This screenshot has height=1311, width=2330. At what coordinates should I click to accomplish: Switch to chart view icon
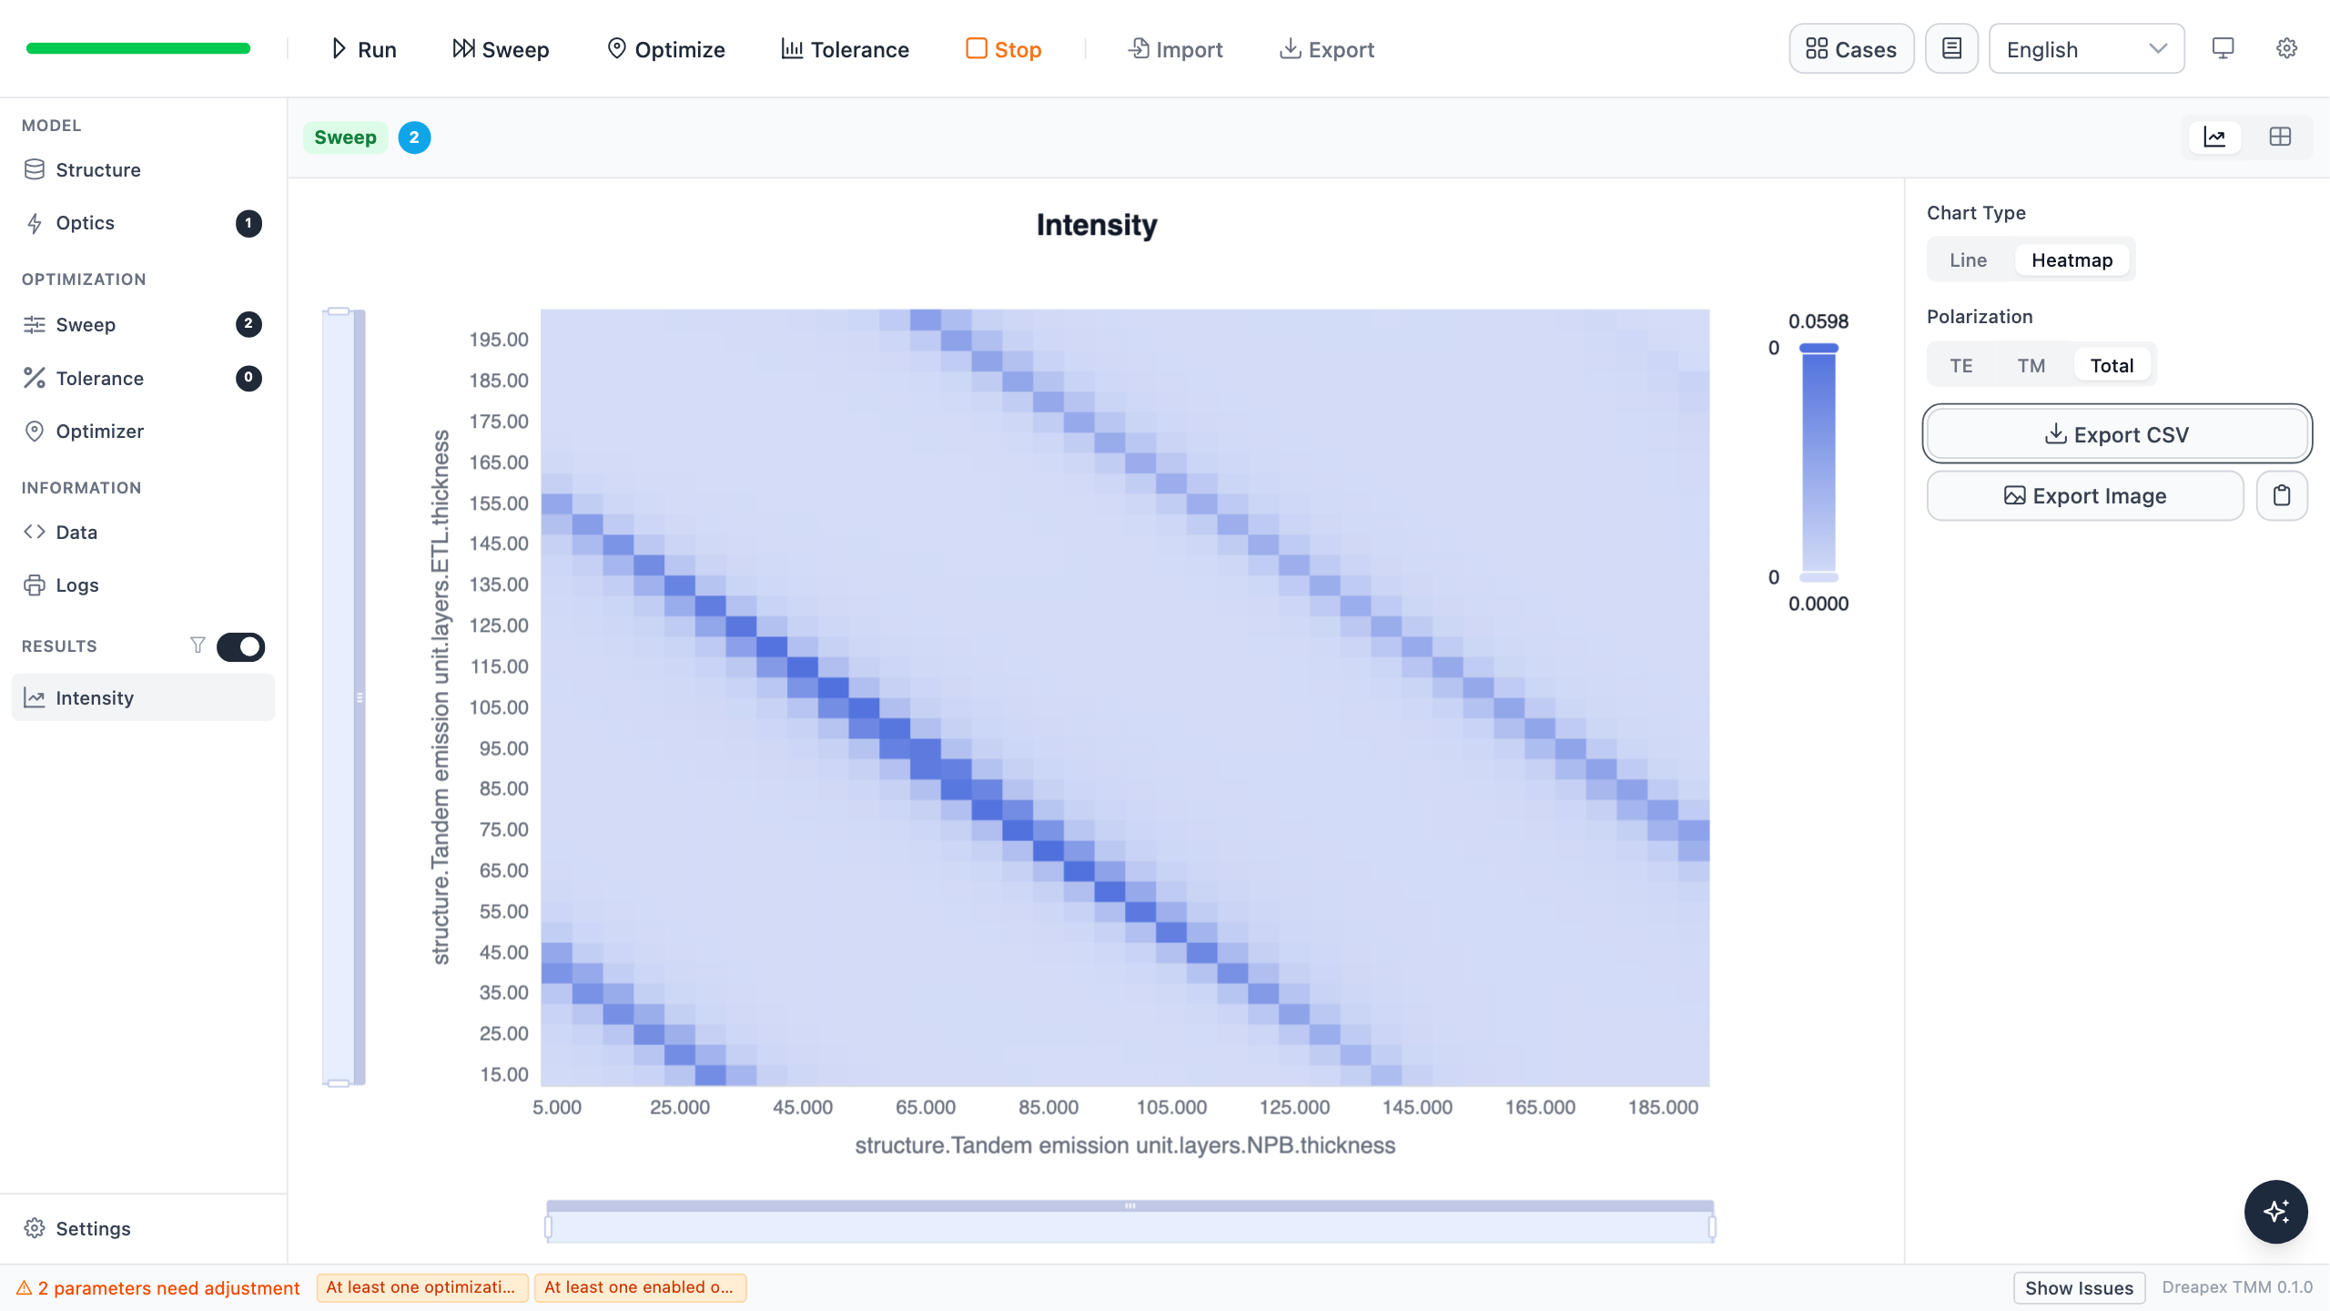click(2214, 137)
